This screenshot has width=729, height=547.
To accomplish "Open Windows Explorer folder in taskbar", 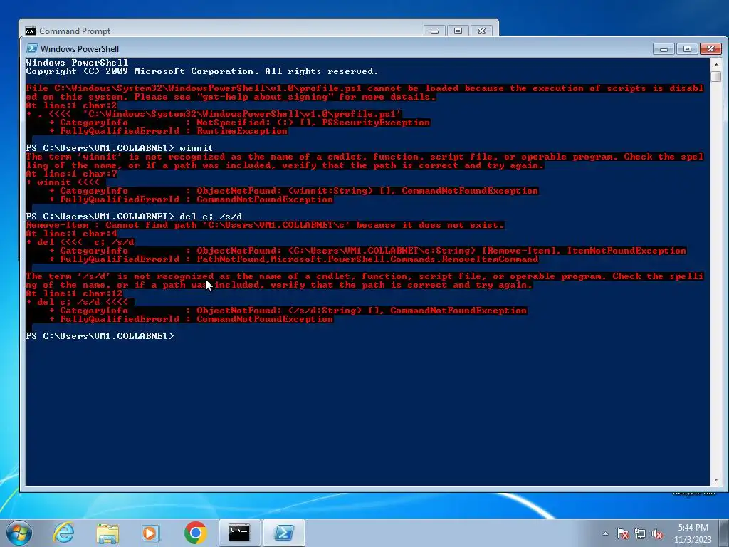I will [x=107, y=533].
